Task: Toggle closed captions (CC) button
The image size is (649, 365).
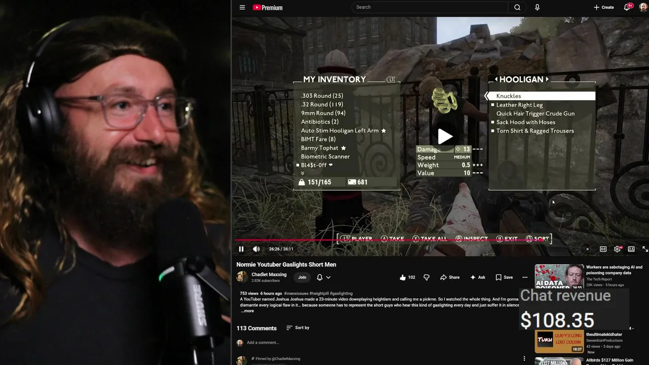Action: coord(603,249)
